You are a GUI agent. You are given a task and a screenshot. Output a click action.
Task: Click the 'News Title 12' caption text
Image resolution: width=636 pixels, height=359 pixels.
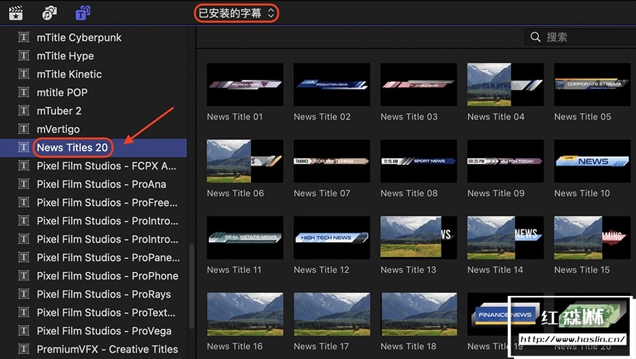pos(321,269)
